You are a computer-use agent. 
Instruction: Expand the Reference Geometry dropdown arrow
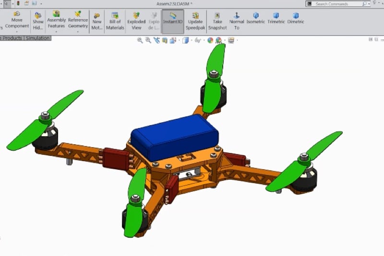click(x=78, y=32)
